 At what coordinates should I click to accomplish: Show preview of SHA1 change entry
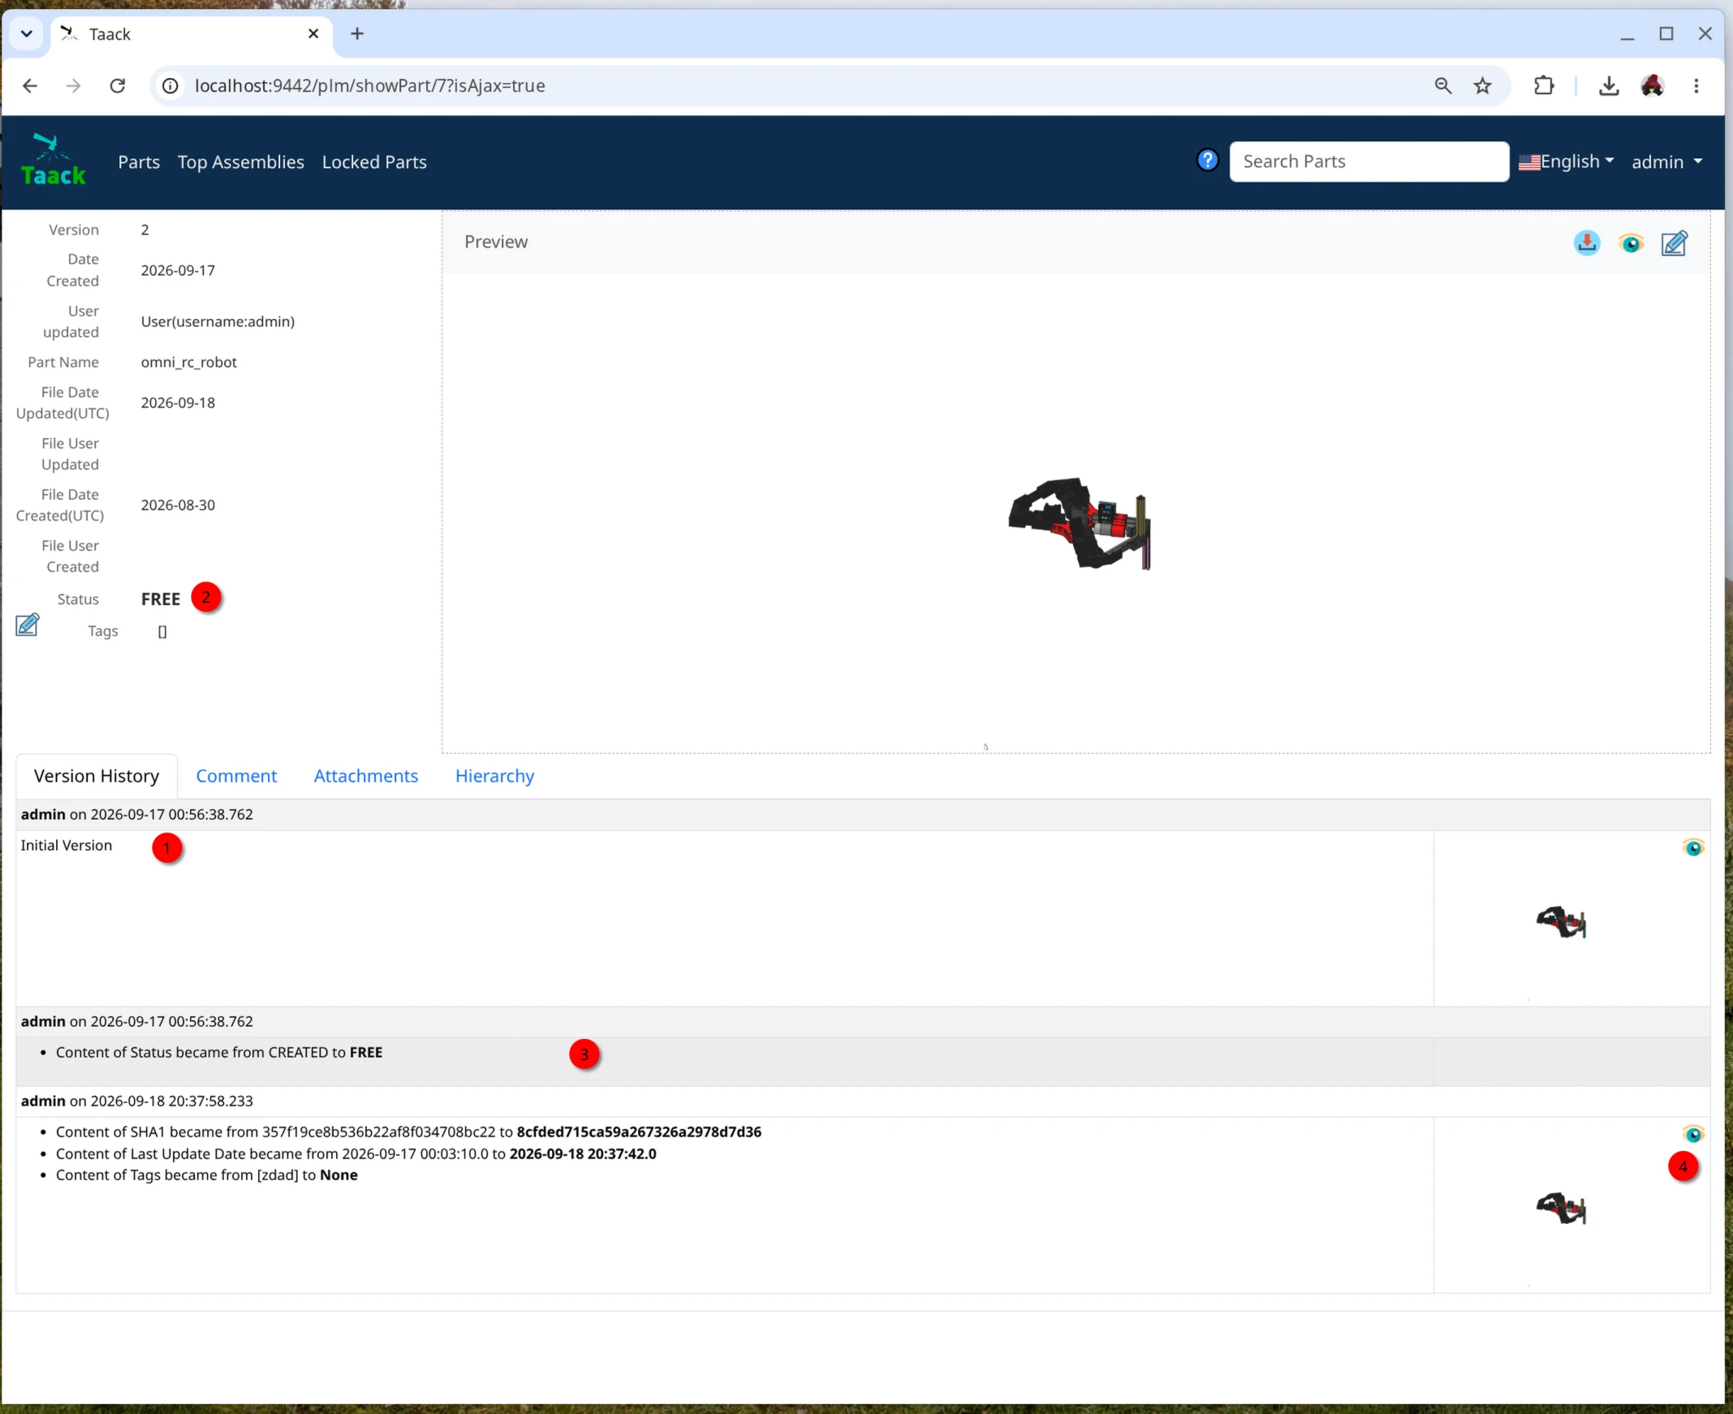tap(1693, 1134)
